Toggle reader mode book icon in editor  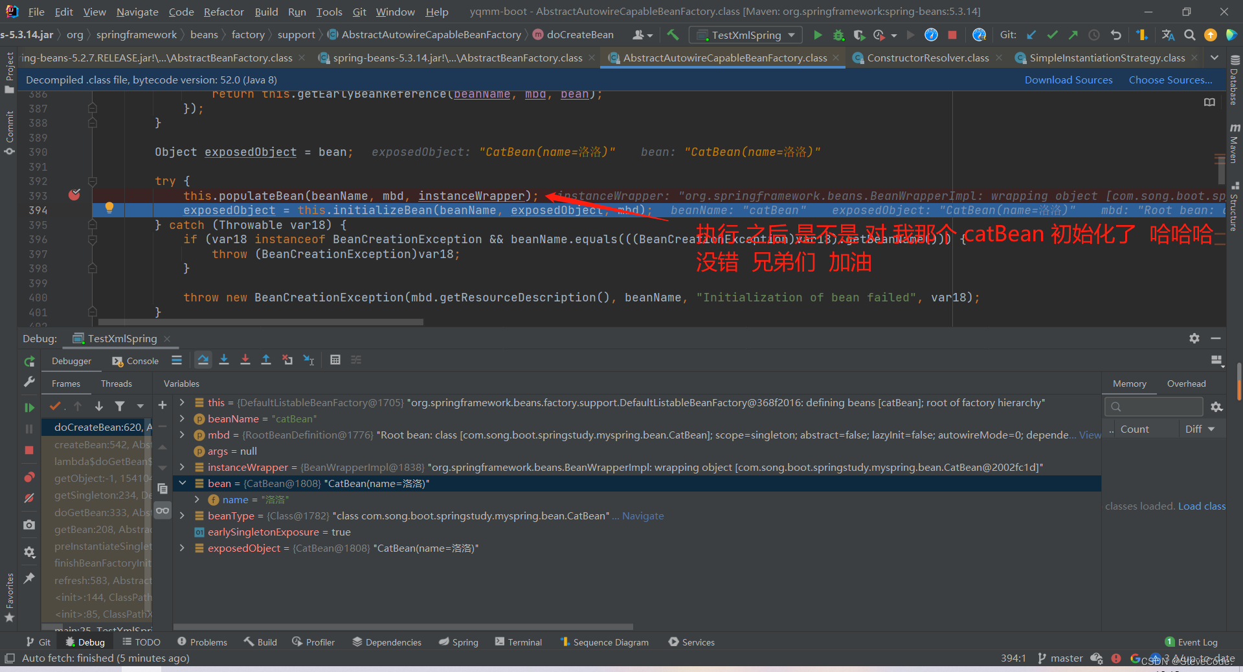click(x=1209, y=102)
